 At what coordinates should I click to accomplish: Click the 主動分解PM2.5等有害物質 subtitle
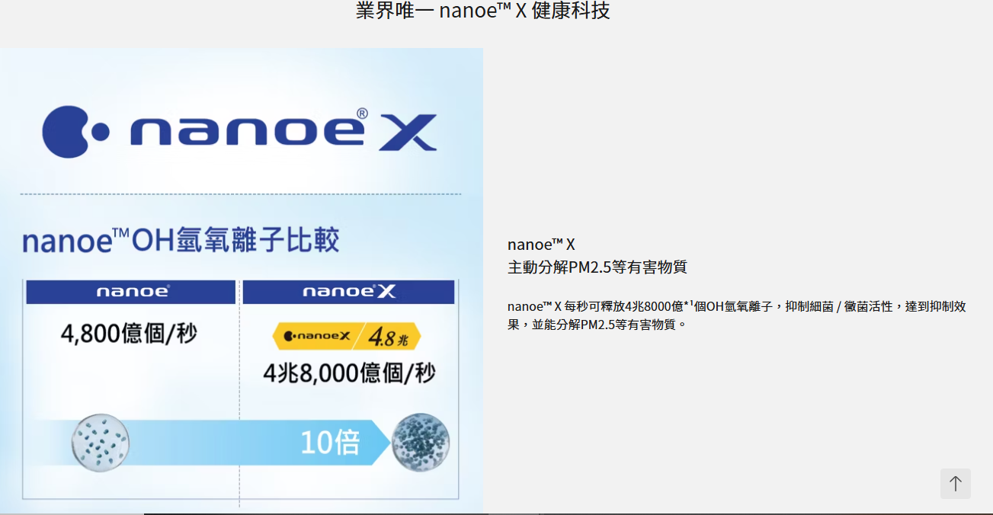click(597, 267)
